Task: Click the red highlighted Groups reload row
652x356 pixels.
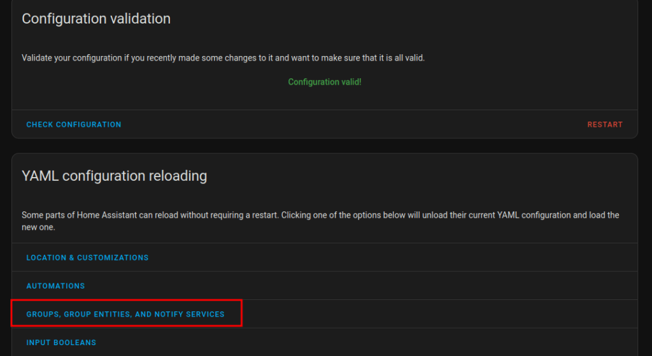Action: click(x=127, y=313)
